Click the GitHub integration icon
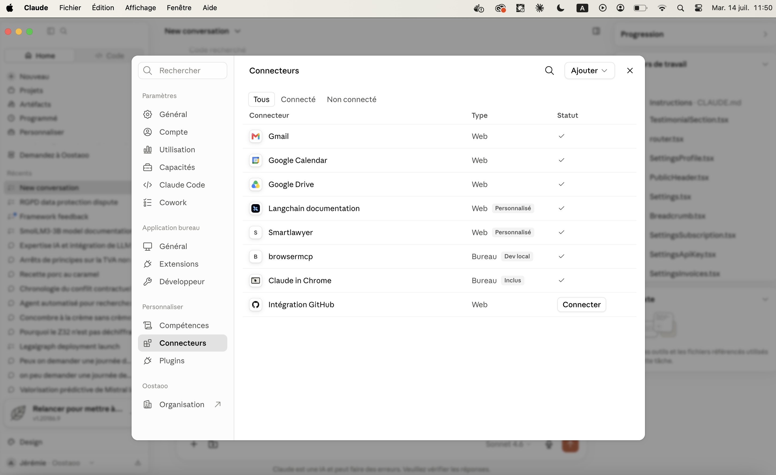776x475 pixels. coord(255,305)
